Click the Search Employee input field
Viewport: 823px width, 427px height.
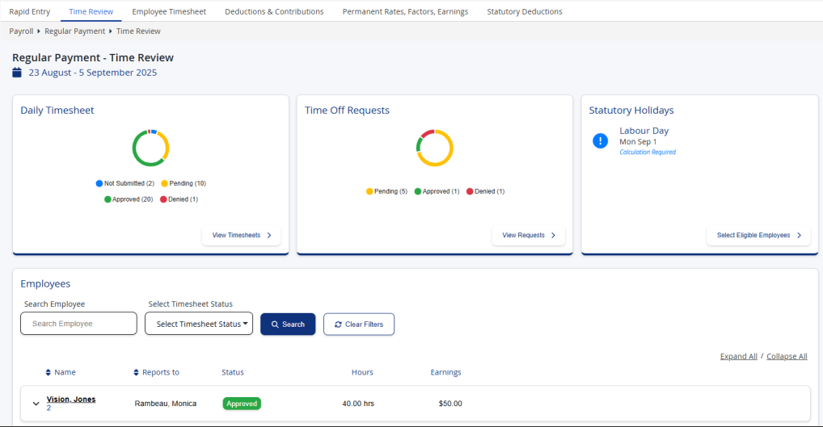pos(78,324)
